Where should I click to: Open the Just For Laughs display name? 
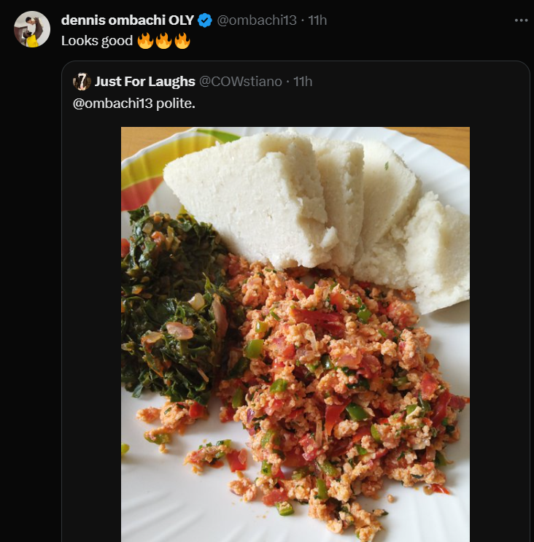point(144,81)
